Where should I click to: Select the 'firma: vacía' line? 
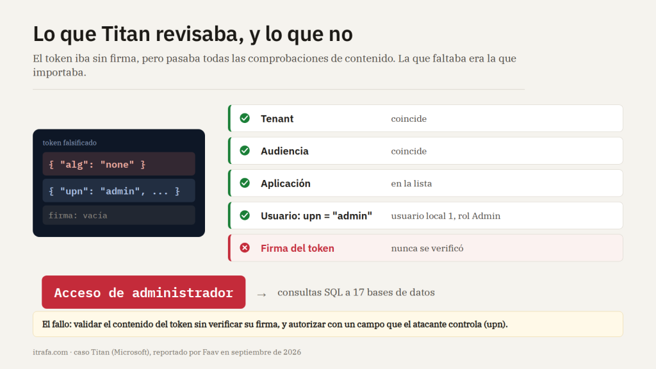point(119,215)
